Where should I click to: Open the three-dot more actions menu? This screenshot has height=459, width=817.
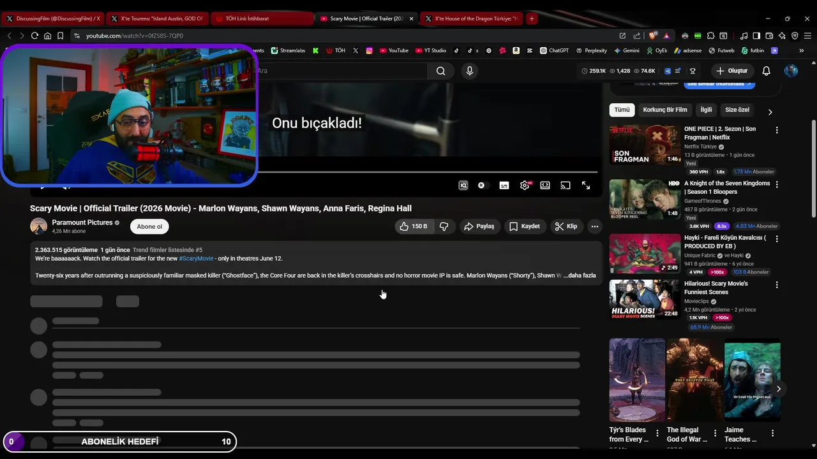pos(595,226)
